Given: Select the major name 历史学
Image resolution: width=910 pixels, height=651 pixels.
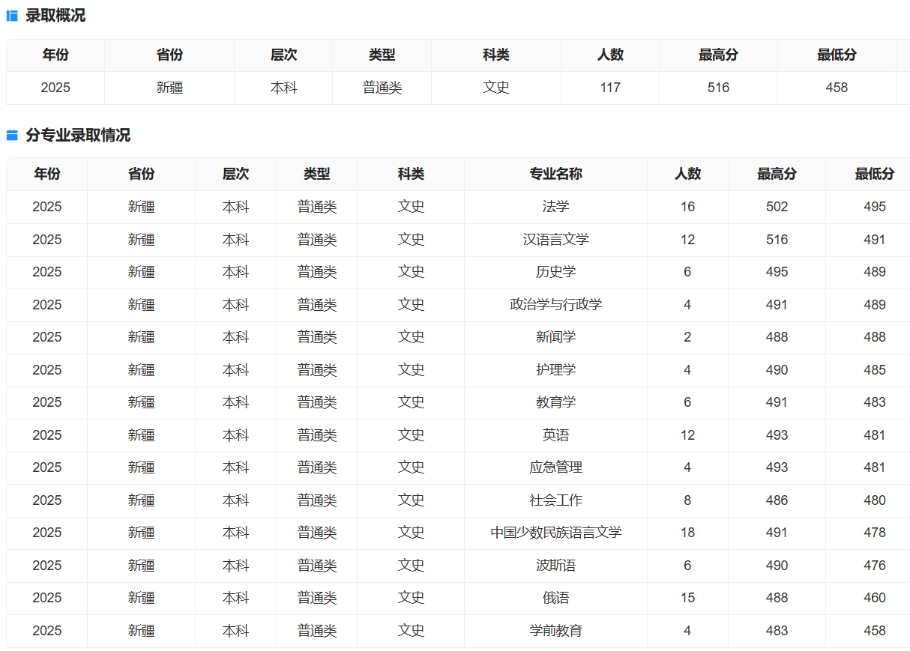Looking at the screenshot, I should click(x=555, y=272).
